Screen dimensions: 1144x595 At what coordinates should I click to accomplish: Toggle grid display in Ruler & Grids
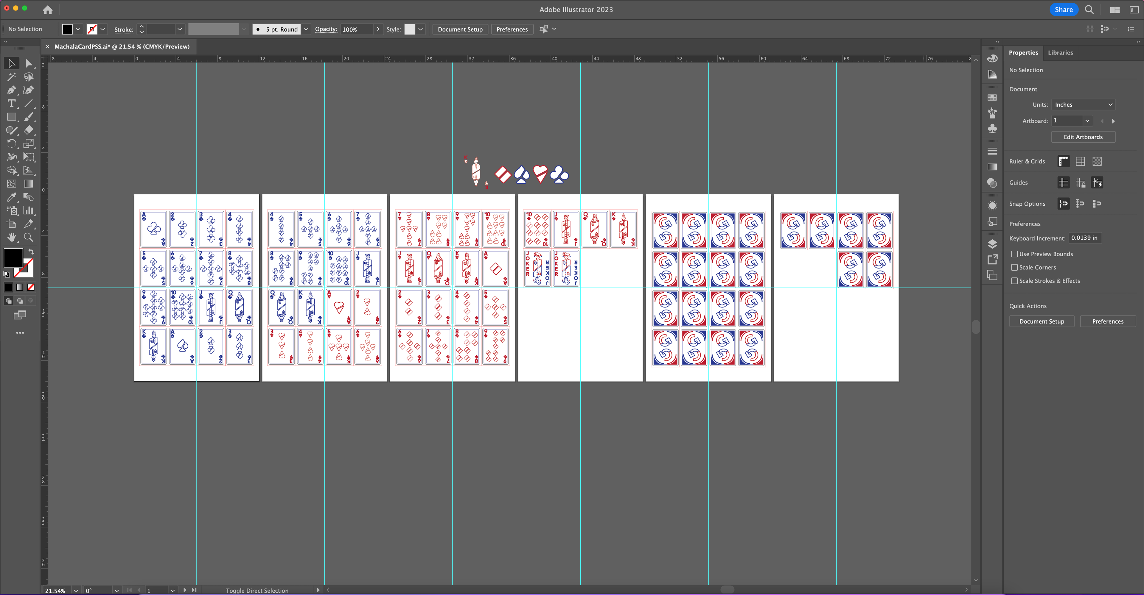(x=1081, y=161)
